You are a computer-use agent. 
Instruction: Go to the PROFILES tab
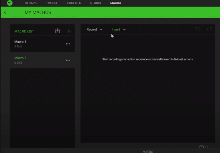point(74,3)
